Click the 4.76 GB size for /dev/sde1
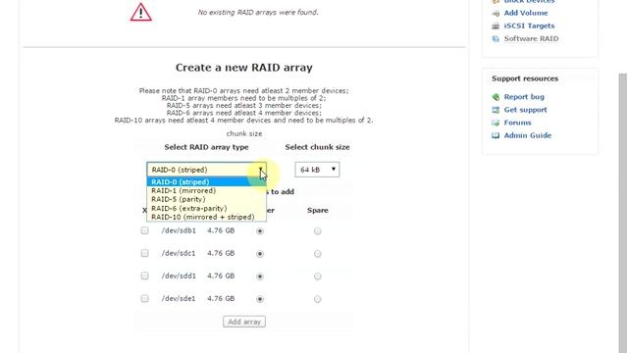This screenshot has width=628, height=353. point(221,298)
